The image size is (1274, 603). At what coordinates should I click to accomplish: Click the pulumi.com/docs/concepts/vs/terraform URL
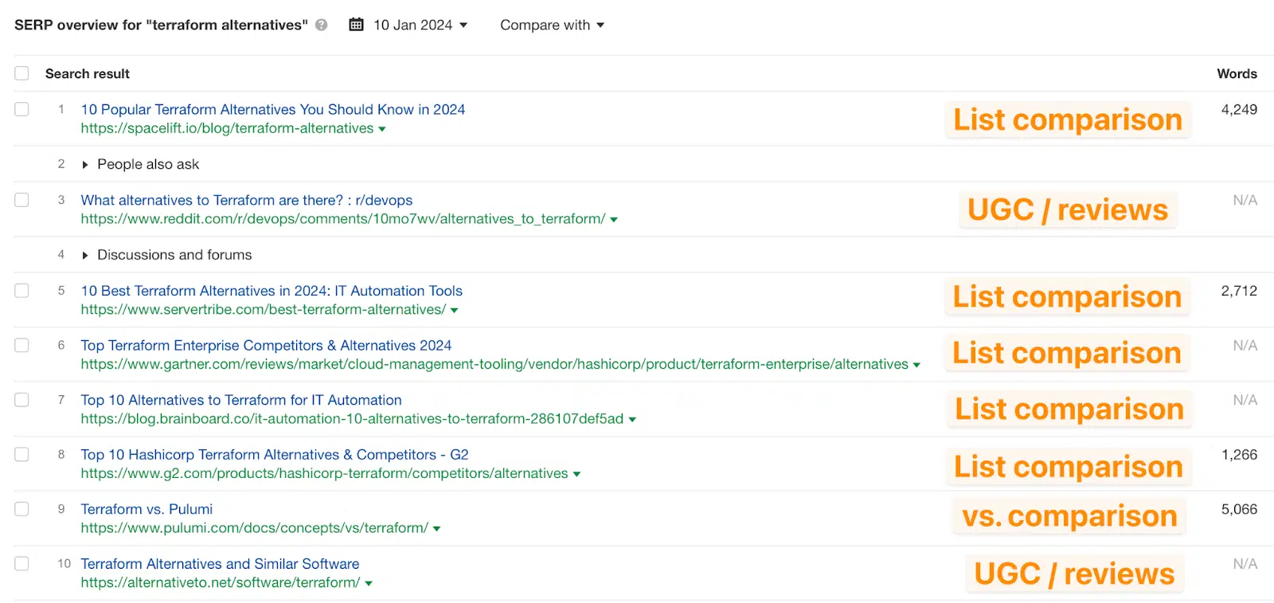pos(254,528)
